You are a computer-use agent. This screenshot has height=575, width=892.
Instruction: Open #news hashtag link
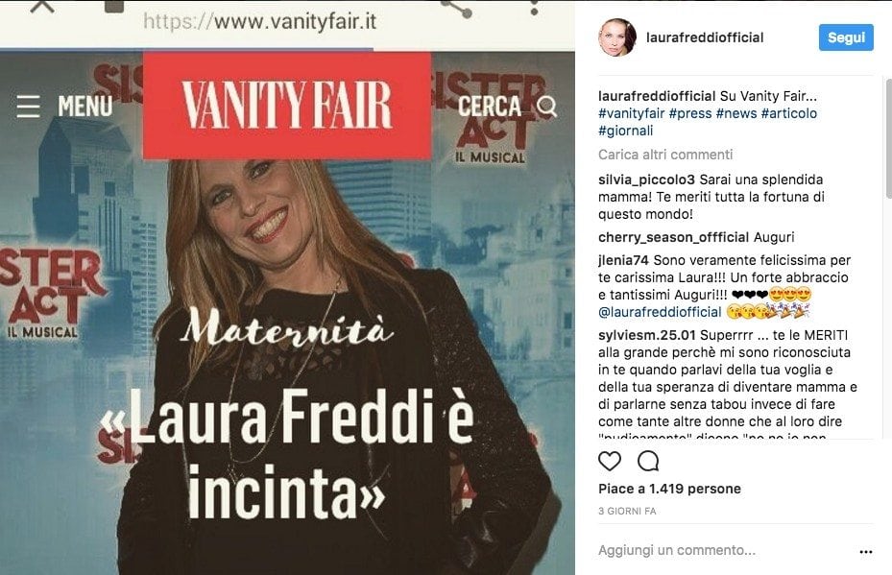point(736,113)
